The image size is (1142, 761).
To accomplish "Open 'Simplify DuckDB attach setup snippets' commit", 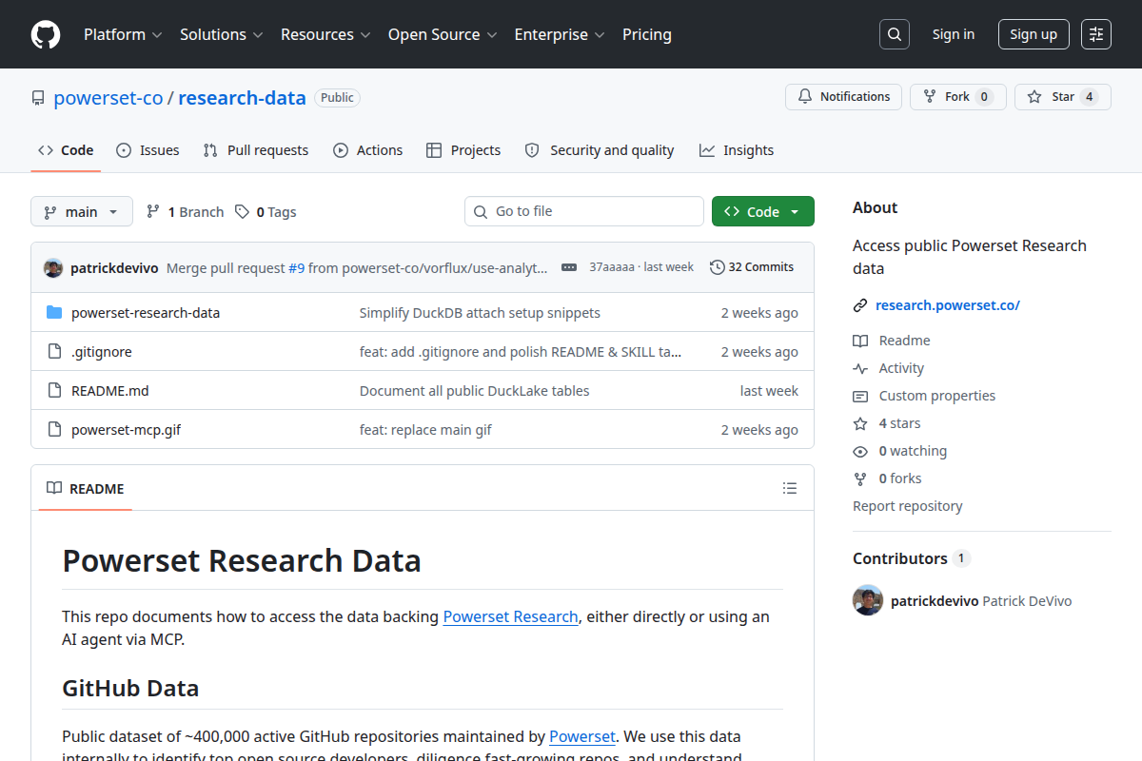I will [x=480, y=313].
